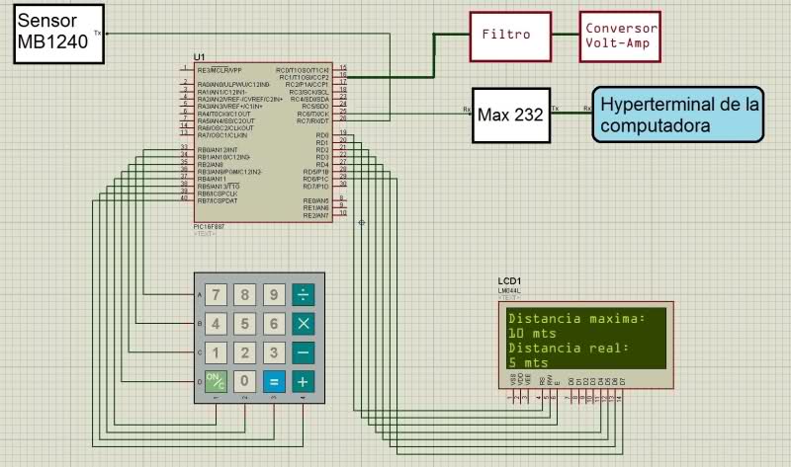
Task: Select the Filtro block
Action: [x=510, y=37]
